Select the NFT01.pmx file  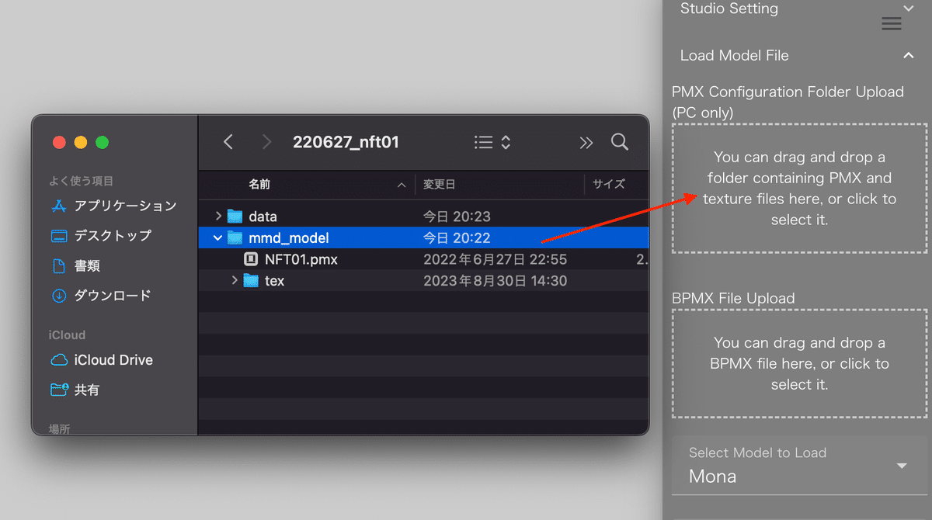[x=301, y=259]
